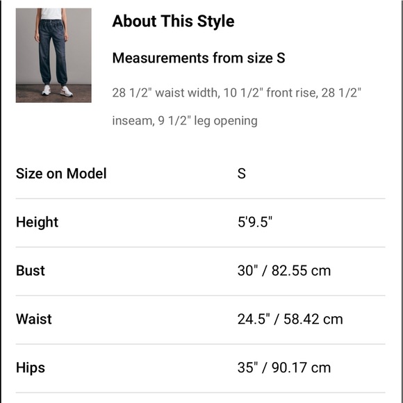
Task: Click the Hips row label
Action: [x=31, y=368]
